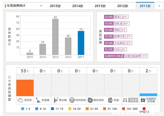Click the 2013 bar showing 82 faults
This screenshot has width=164, height=116.
click(55, 37)
